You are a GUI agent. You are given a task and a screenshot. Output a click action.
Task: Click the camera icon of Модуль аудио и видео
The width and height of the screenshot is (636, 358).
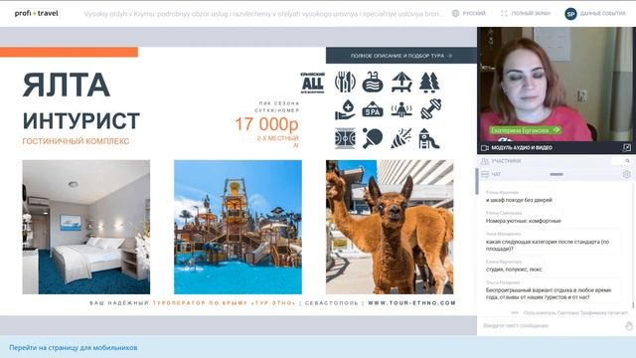(484, 148)
